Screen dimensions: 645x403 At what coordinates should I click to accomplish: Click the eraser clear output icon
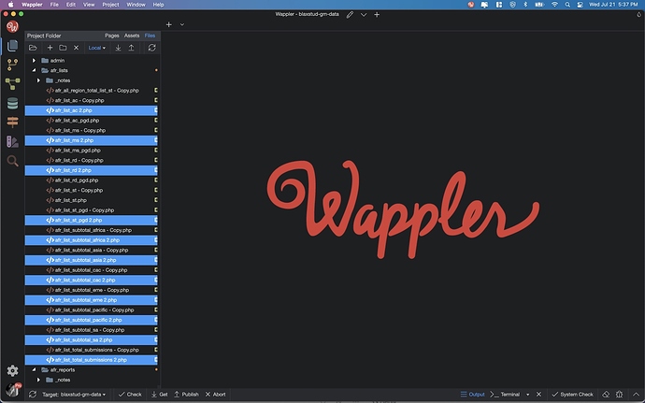606,395
